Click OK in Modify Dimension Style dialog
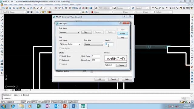The width and height of the screenshot is (194, 109). coord(100,79)
